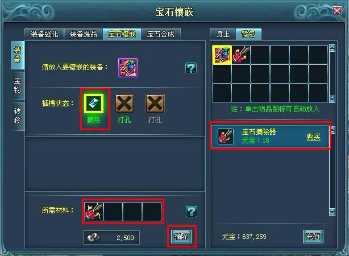Viewport: 349px width, 256px height.
Task: Click the 宝石摘除器 shop item icon
Action: pyautogui.click(x=226, y=137)
